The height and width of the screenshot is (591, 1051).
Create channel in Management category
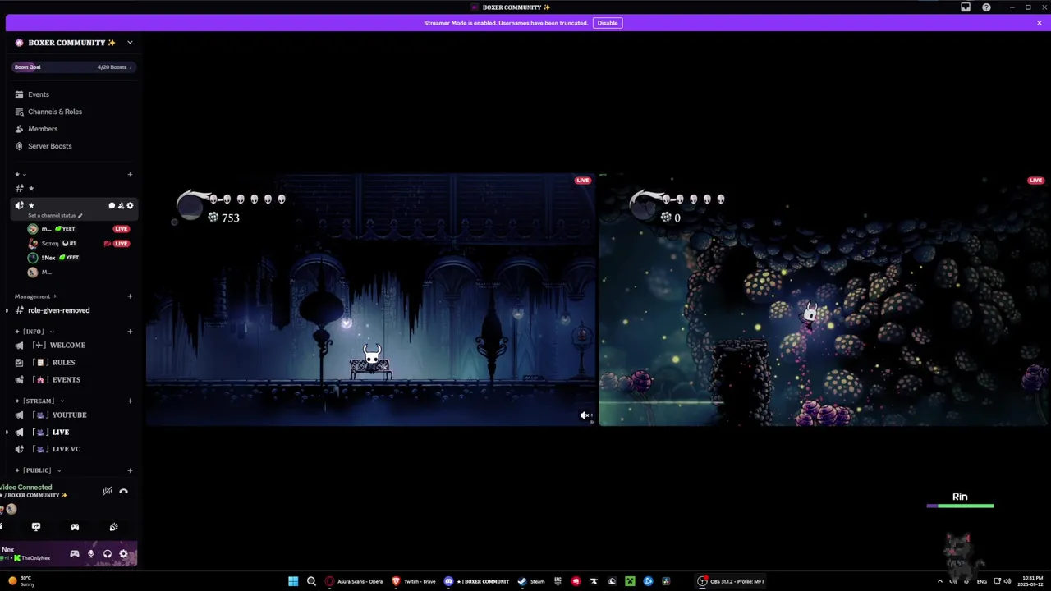click(x=130, y=296)
